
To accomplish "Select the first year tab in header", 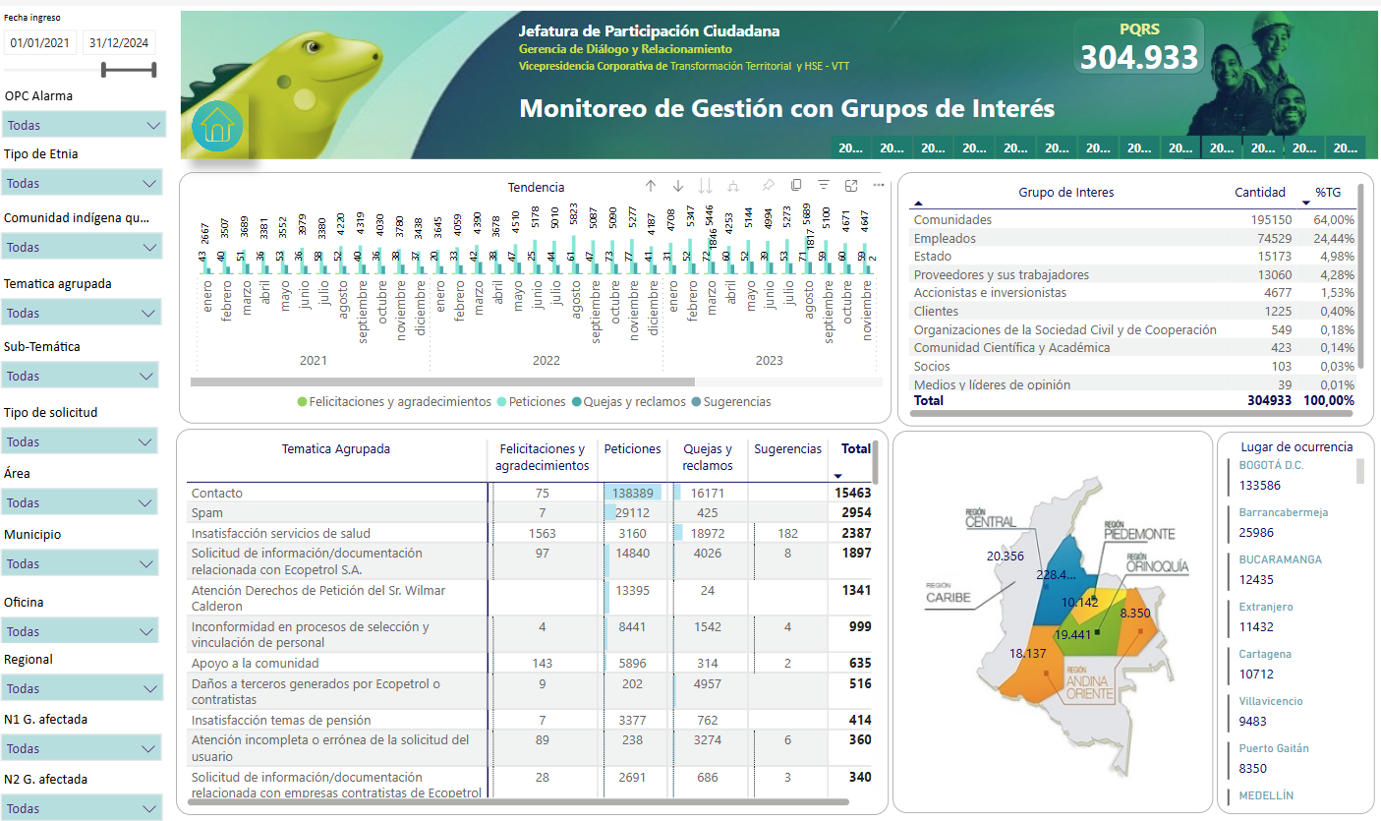I will coord(851,147).
